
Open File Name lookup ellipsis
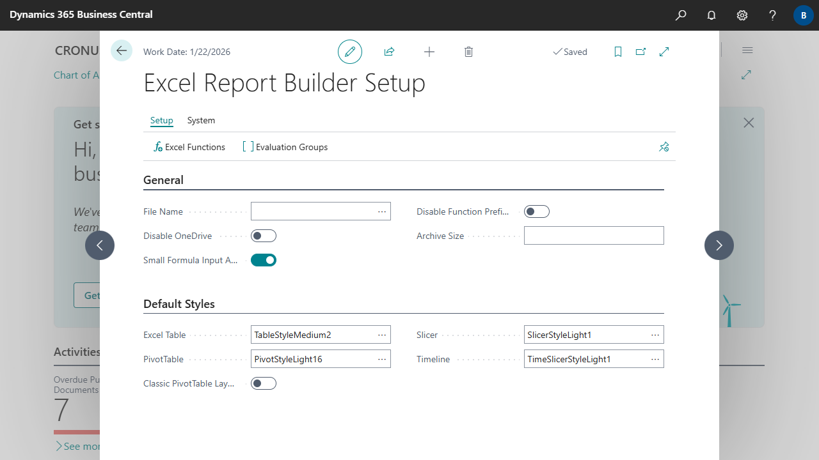(x=382, y=211)
